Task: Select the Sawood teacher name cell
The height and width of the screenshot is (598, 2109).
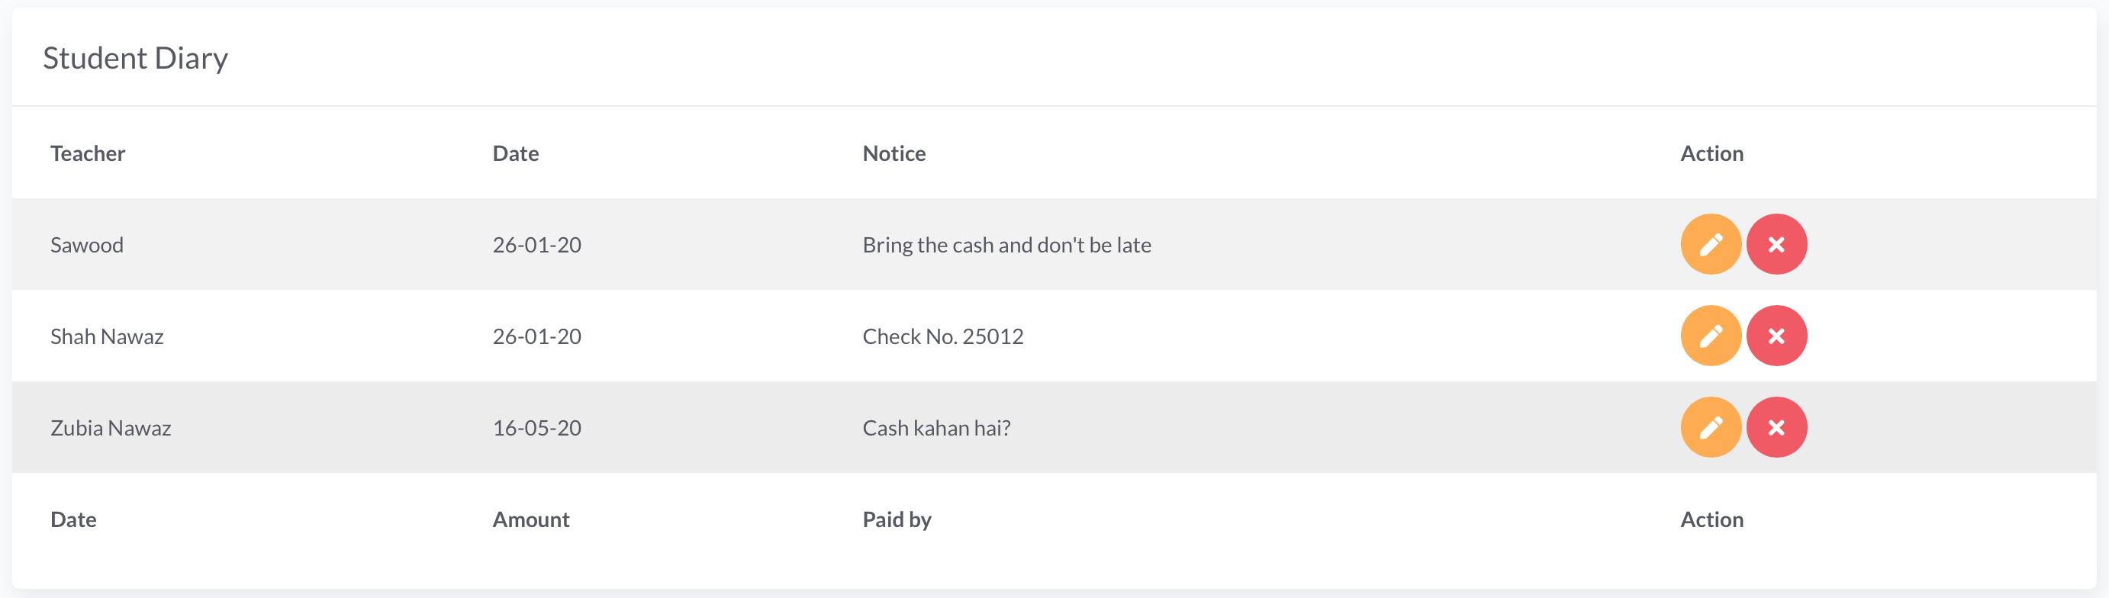Action: [x=87, y=245]
